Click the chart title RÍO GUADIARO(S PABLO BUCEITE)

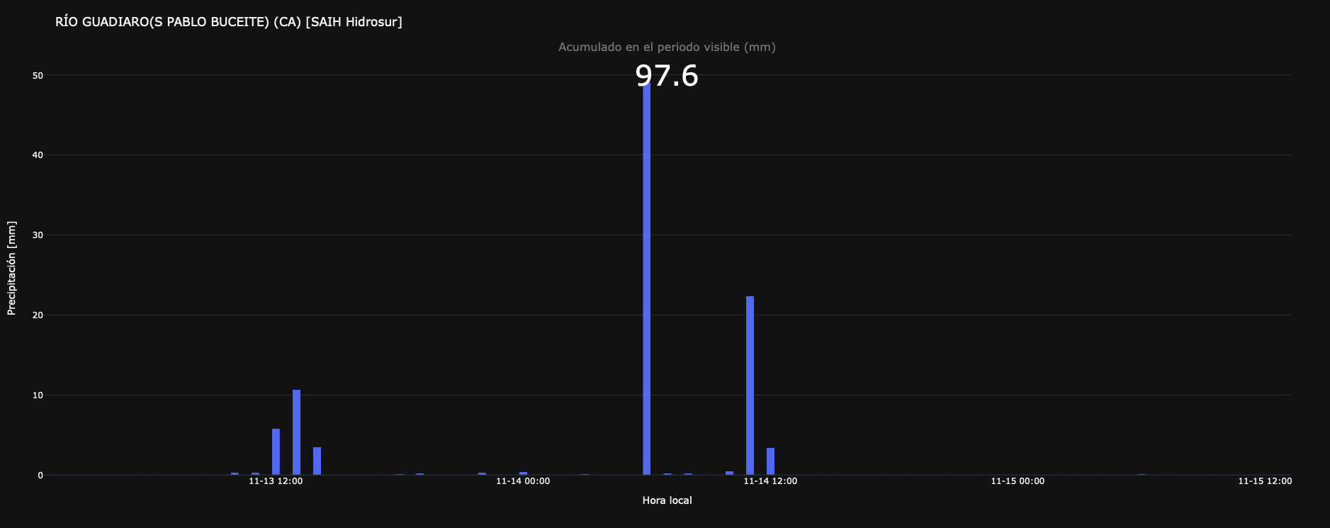[x=229, y=22]
